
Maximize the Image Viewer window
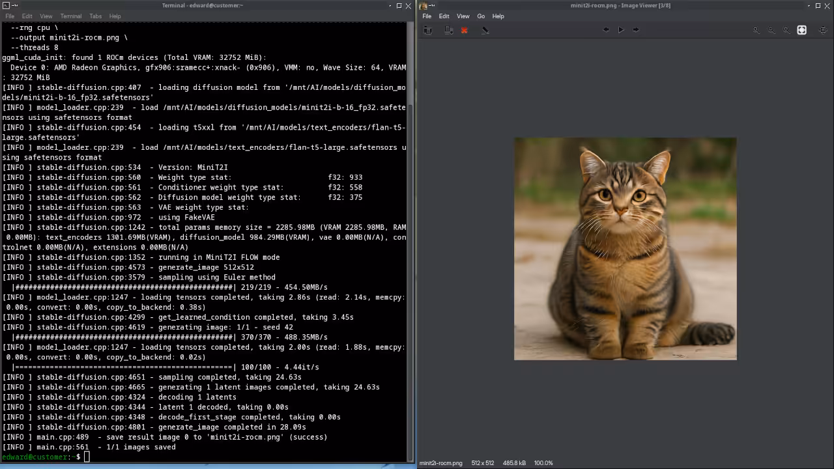coord(818,5)
